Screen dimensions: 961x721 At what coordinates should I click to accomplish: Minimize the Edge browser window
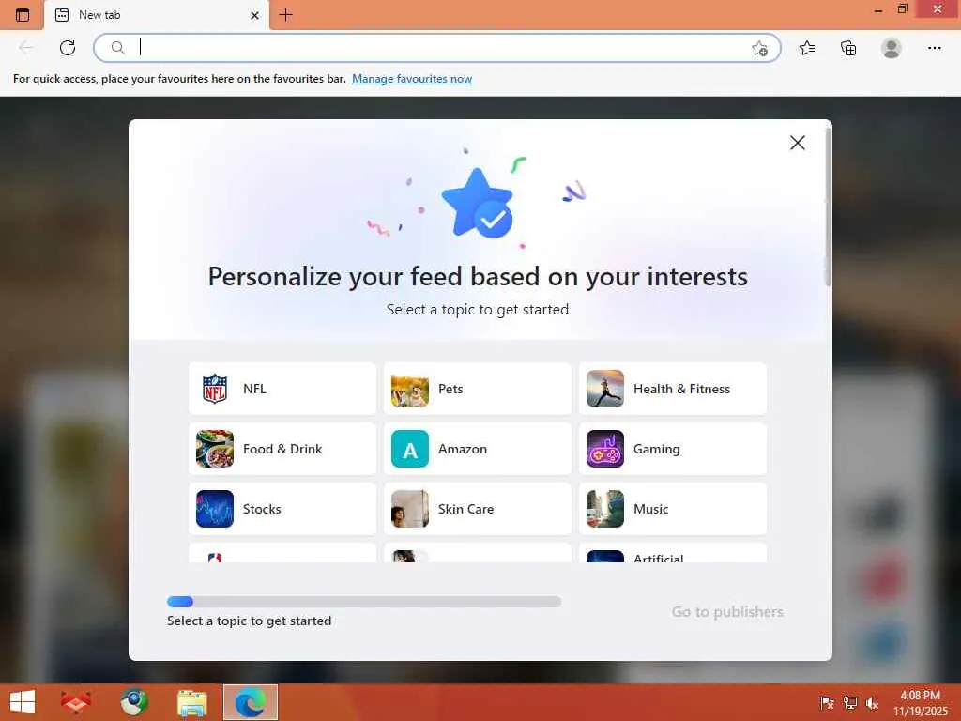tap(878, 10)
